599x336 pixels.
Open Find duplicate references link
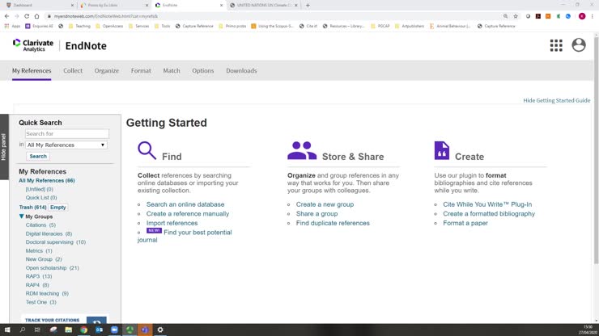(x=333, y=223)
